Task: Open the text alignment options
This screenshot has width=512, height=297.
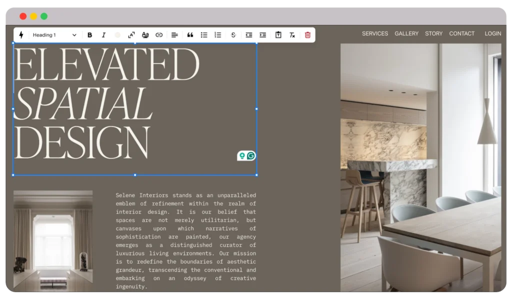Action: coord(174,35)
